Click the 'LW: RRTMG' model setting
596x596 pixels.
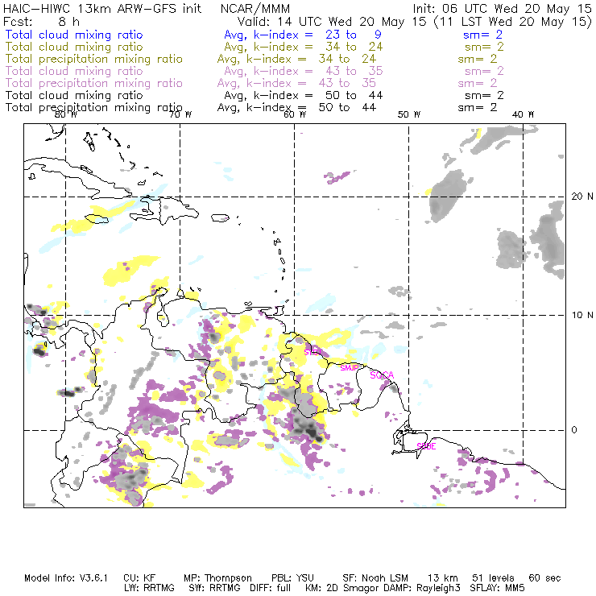(x=149, y=588)
